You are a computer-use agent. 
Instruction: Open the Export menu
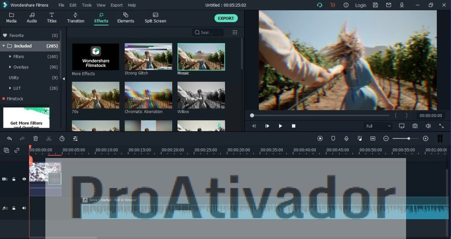(116, 5)
